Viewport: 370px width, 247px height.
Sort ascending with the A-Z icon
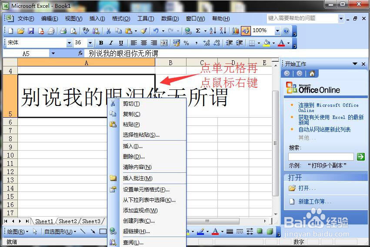click(212, 31)
